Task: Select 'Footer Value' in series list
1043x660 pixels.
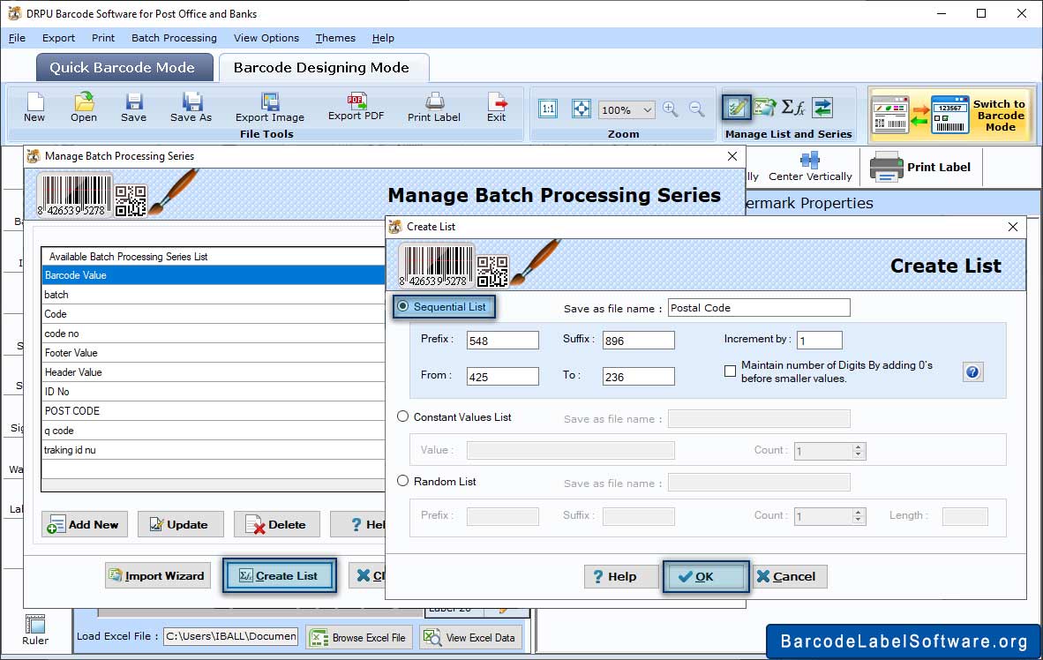Action: click(x=214, y=353)
